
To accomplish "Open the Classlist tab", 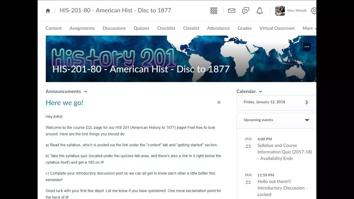I will [191, 28].
